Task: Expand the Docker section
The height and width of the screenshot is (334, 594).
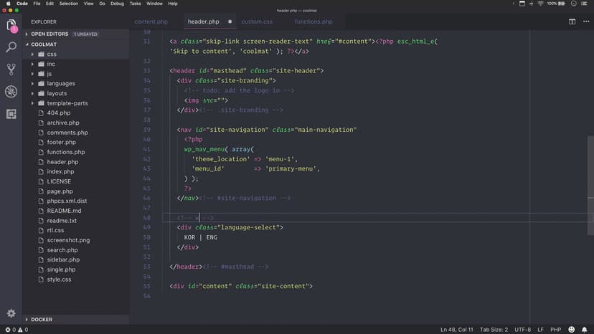Action: tap(42, 320)
